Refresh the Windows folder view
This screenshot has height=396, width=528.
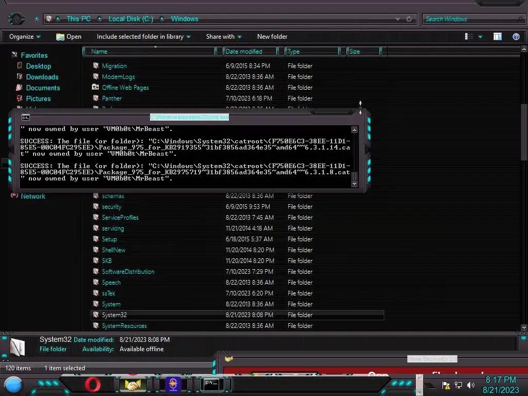point(409,19)
